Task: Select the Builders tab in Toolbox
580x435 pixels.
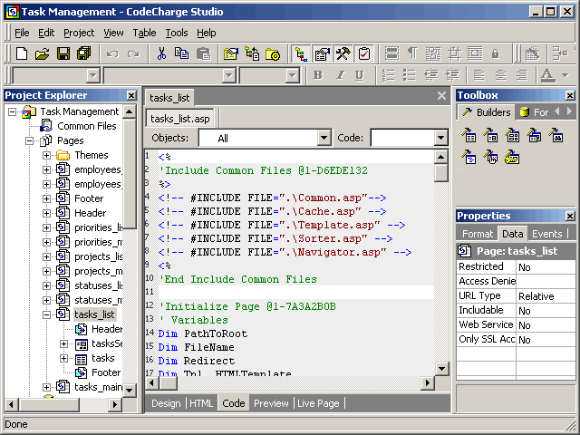Action: [487, 112]
